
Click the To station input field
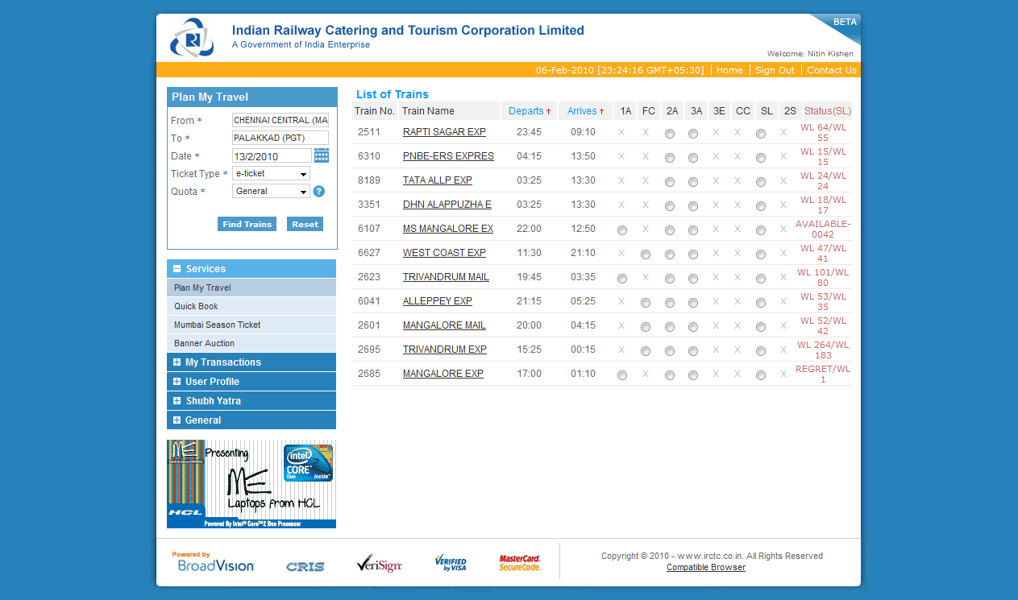tap(280, 138)
